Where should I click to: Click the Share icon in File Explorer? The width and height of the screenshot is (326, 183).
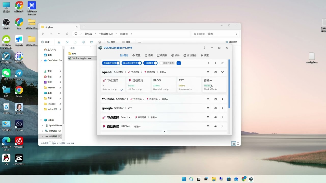pos(91,42)
